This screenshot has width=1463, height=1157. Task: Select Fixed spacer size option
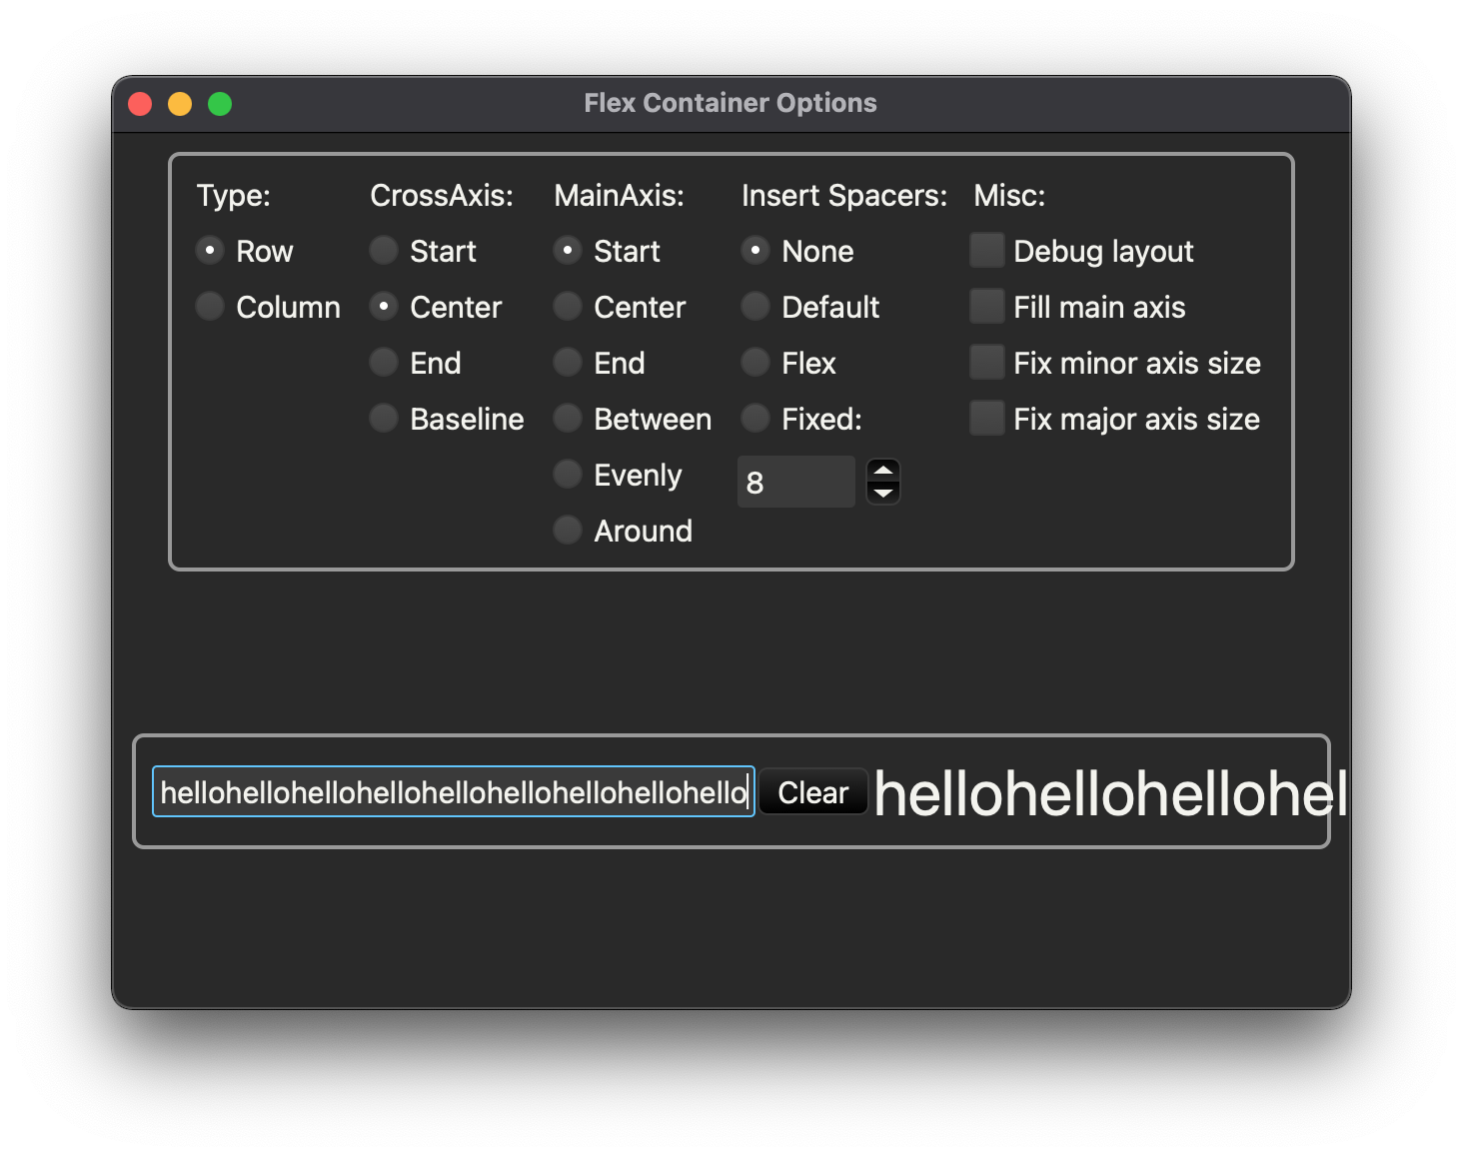click(755, 419)
